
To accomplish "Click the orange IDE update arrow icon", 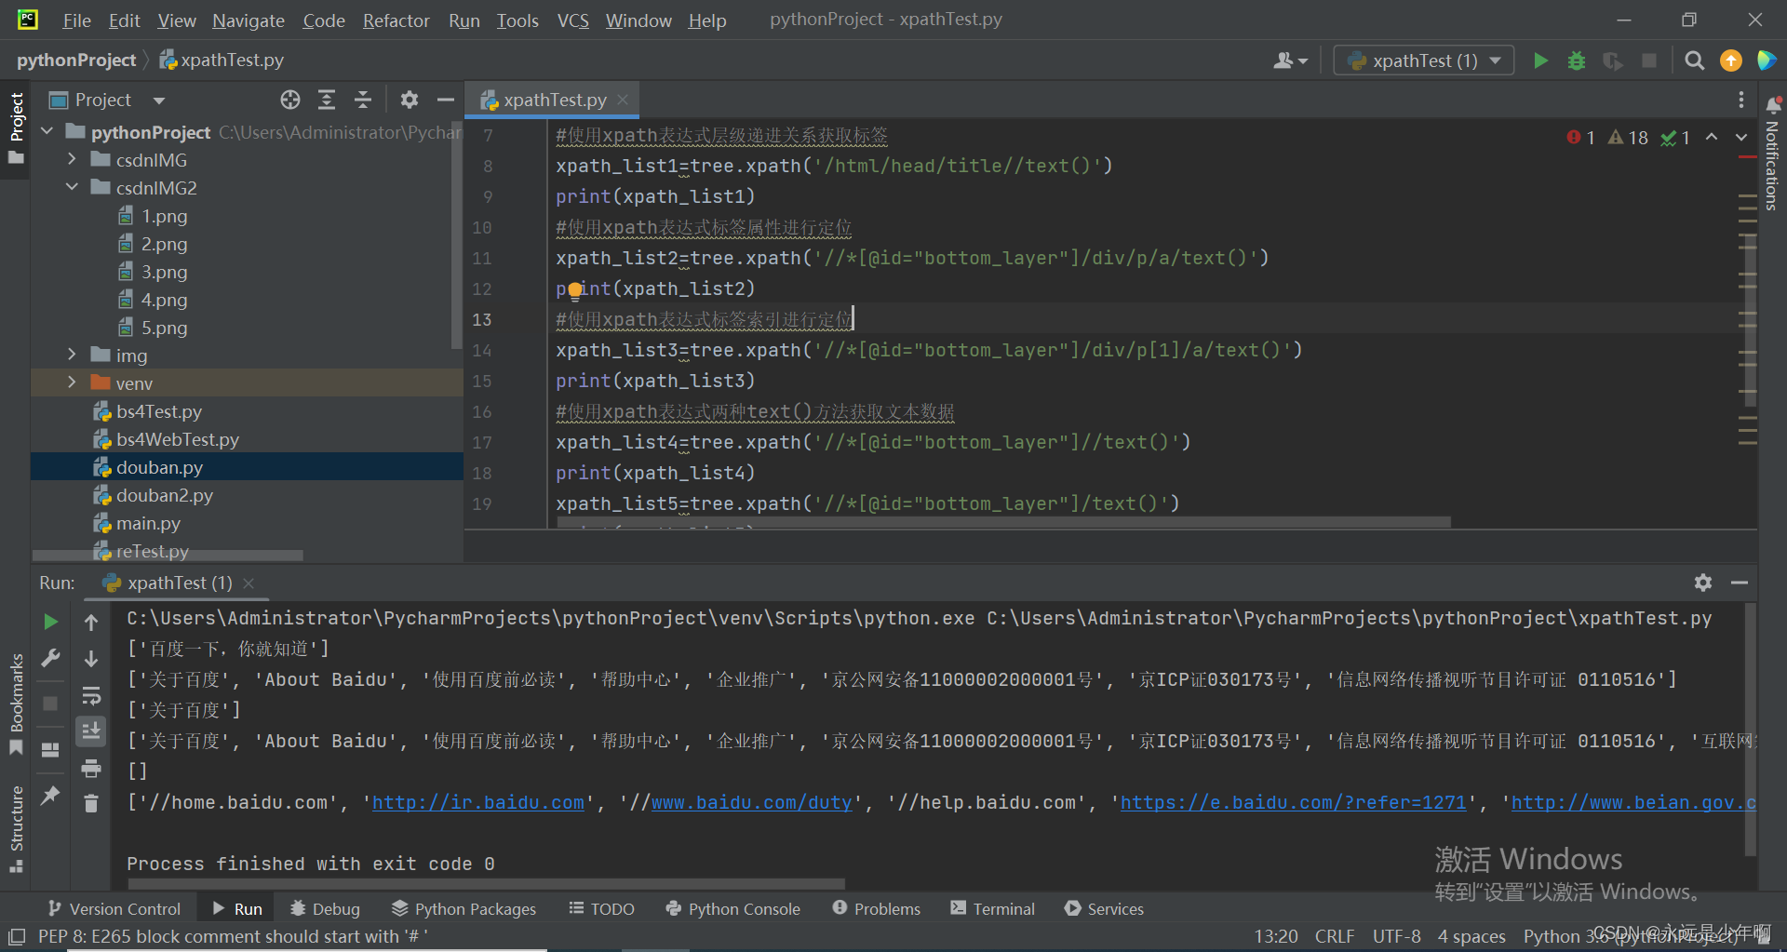I will pos(1731,60).
